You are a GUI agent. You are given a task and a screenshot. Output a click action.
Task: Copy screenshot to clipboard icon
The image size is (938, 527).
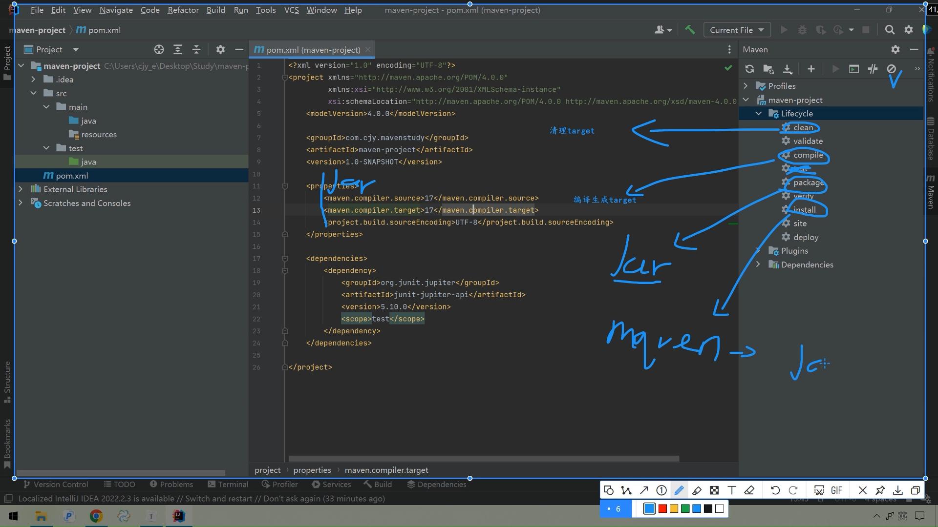[916, 490]
